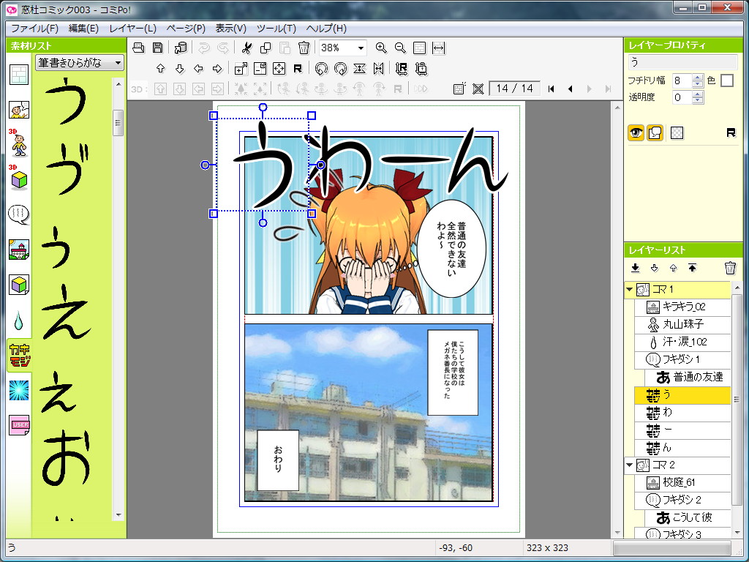Viewport: 749px width, 562px height.
Task: Toggle layer visibility eye icon
Action: pos(636,133)
